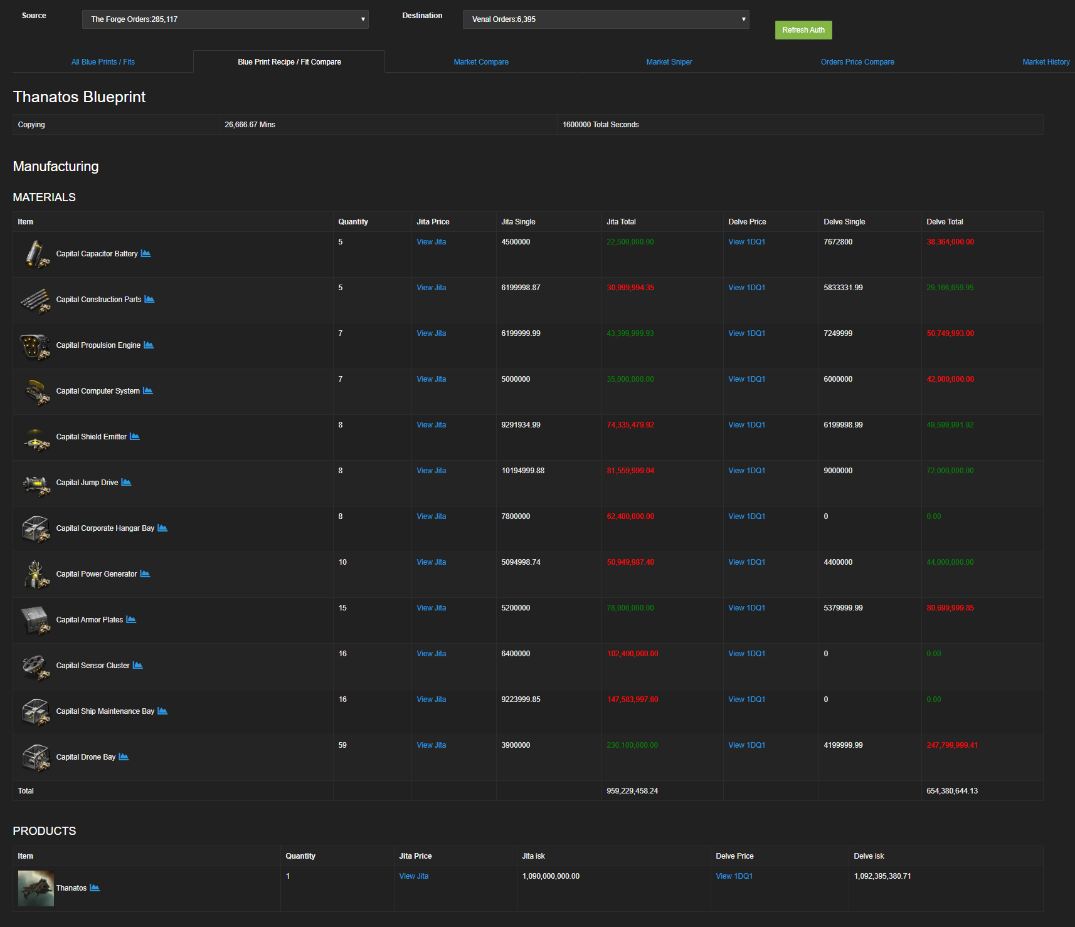
Task: Open the Source dropdown showing The Forge
Action: 225,19
